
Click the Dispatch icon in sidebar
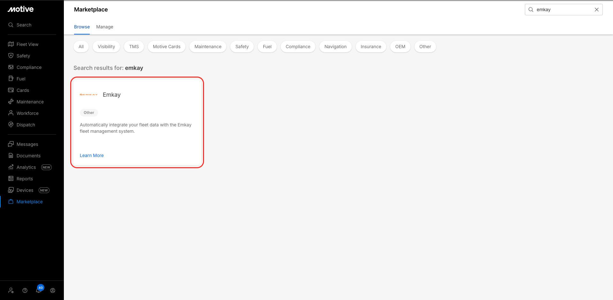[x=11, y=125]
